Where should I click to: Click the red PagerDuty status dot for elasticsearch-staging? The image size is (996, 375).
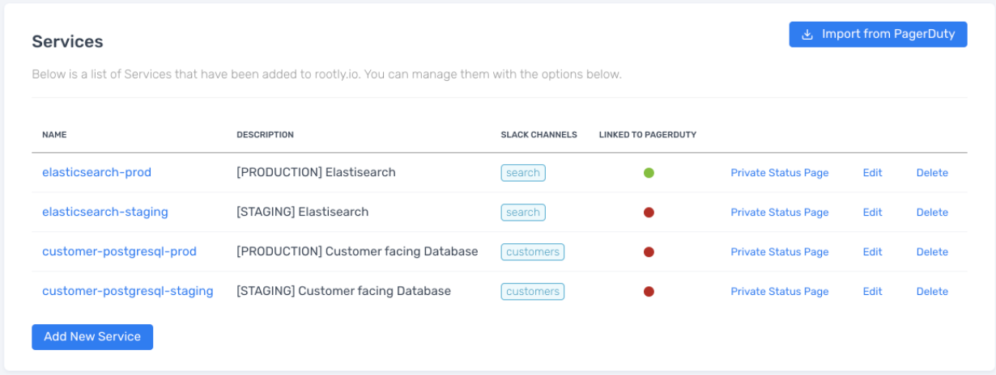click(x=649, y=212)
